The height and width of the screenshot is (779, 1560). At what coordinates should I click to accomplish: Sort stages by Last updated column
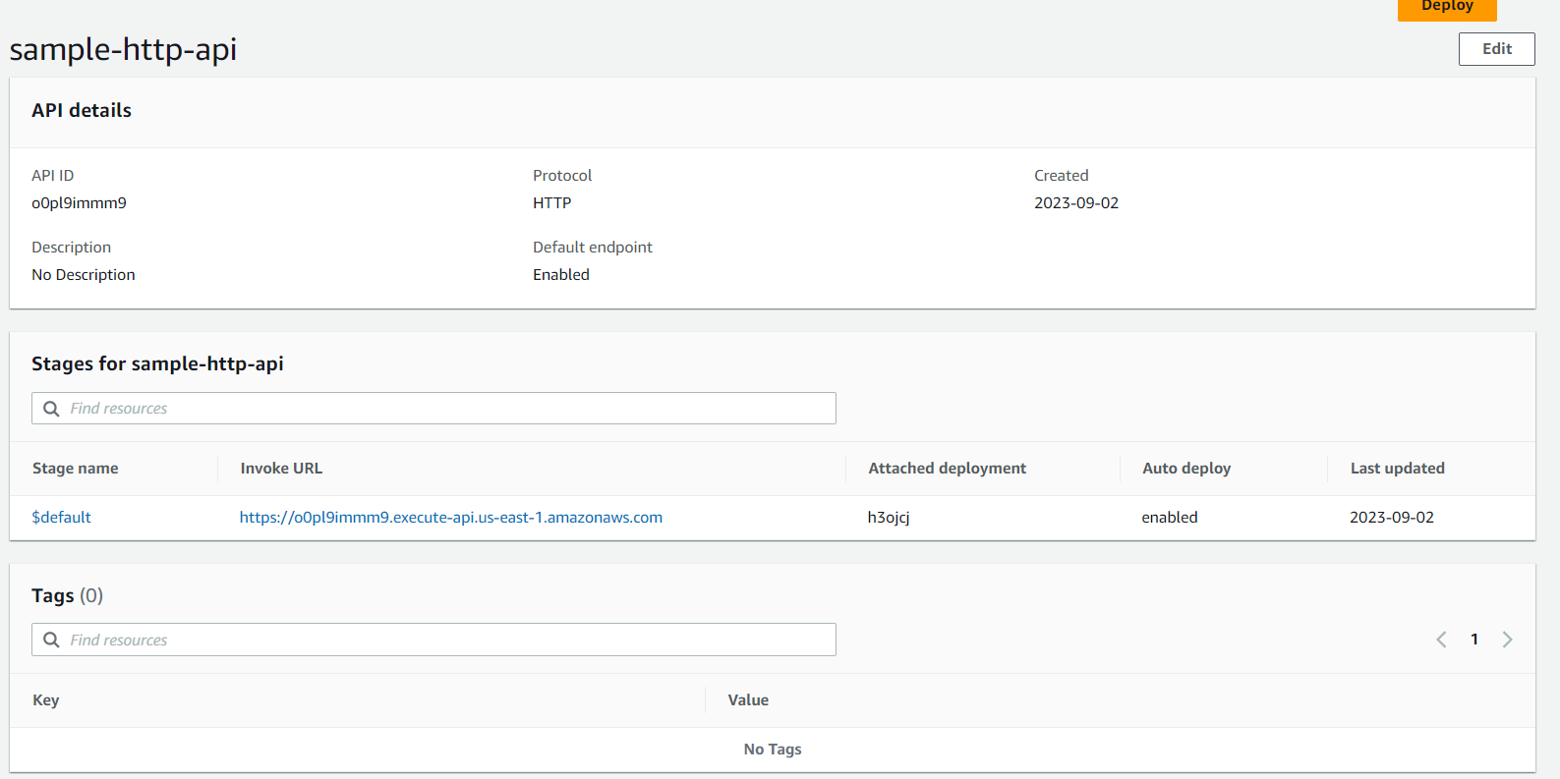pyautogui.click(x=1397, y=469)
